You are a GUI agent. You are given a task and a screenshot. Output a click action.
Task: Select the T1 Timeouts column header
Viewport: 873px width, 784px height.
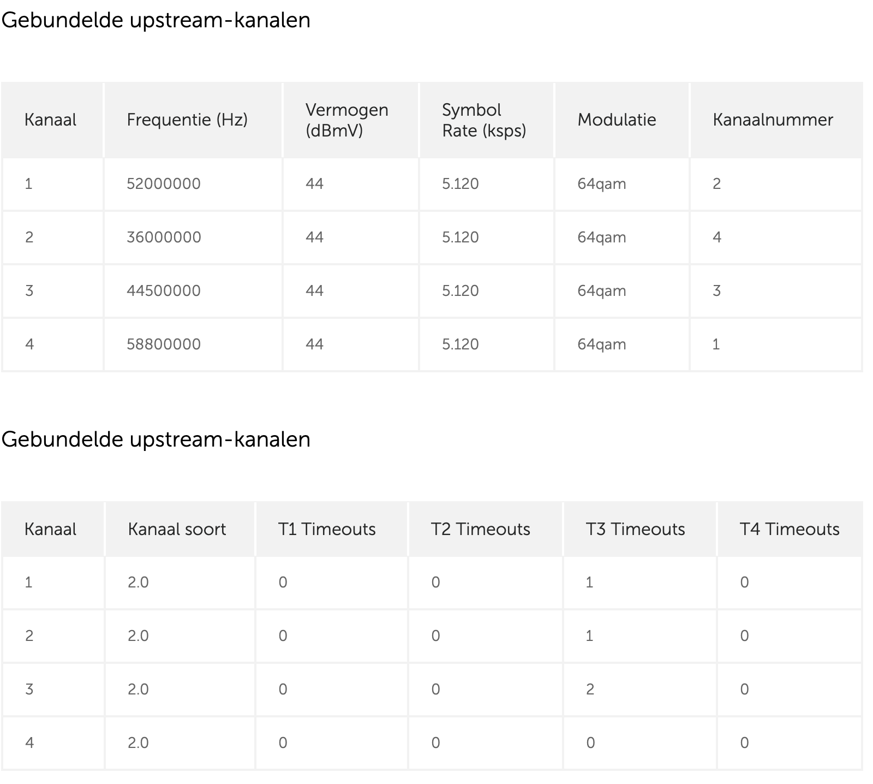[327, 529]
